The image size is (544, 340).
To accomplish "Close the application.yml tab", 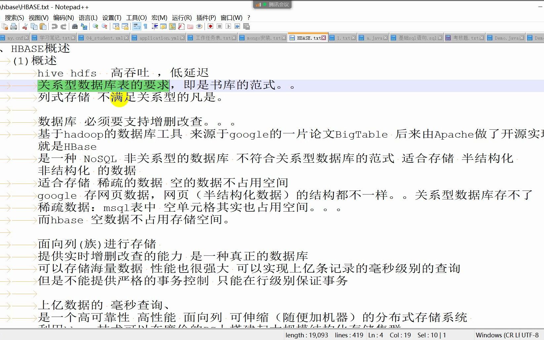I will 182,38.
